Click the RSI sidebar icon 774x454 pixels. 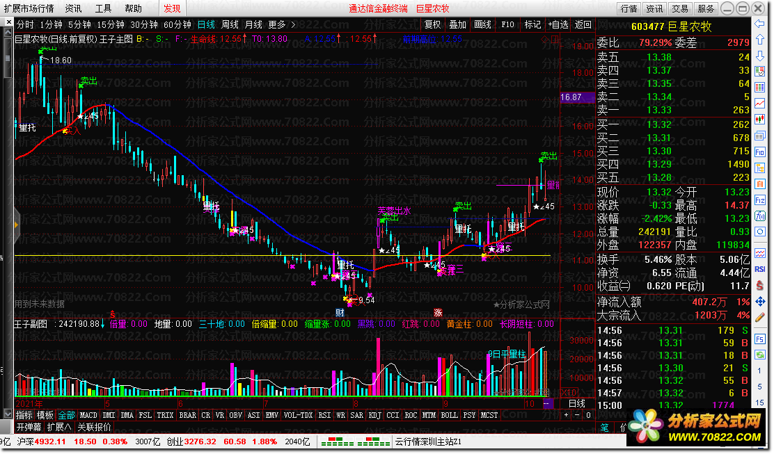(x=759, y=269)
